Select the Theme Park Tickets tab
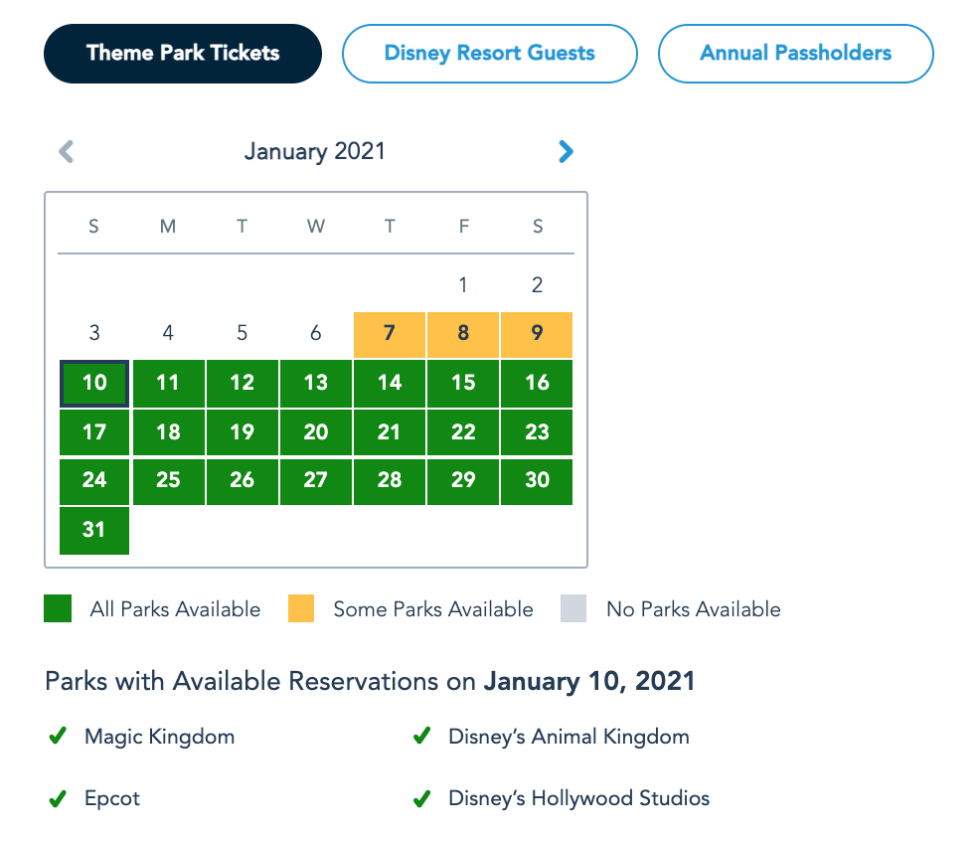This screenshot has width=978, height=841. point(183,54)
